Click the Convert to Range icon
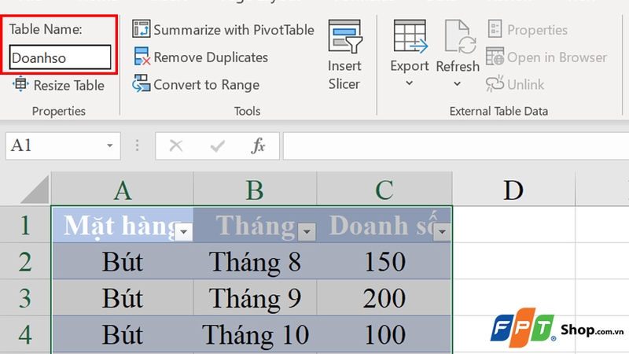Screen dimensions: 629x354 [x=142, y=83]
